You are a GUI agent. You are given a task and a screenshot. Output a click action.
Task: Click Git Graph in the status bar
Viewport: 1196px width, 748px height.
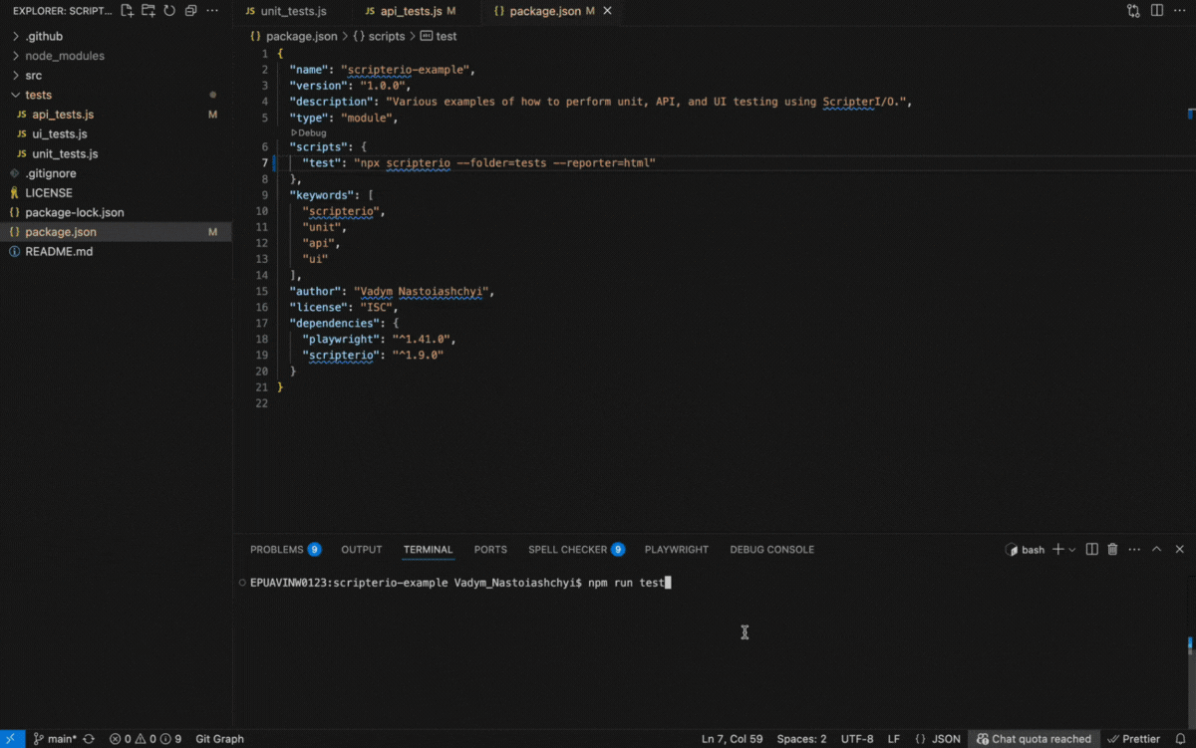tap(219, 739)
